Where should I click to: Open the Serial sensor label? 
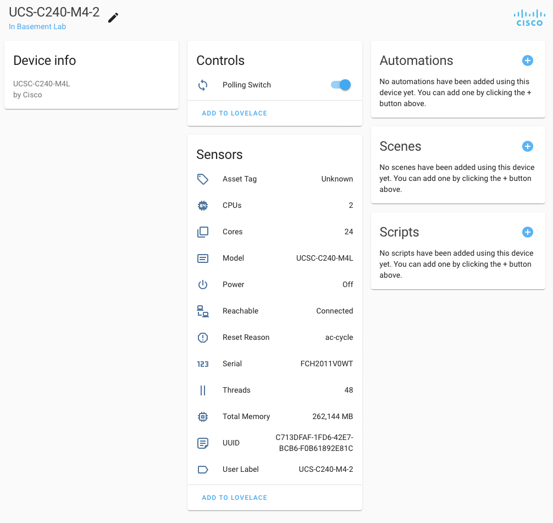[x=232, y=364]
